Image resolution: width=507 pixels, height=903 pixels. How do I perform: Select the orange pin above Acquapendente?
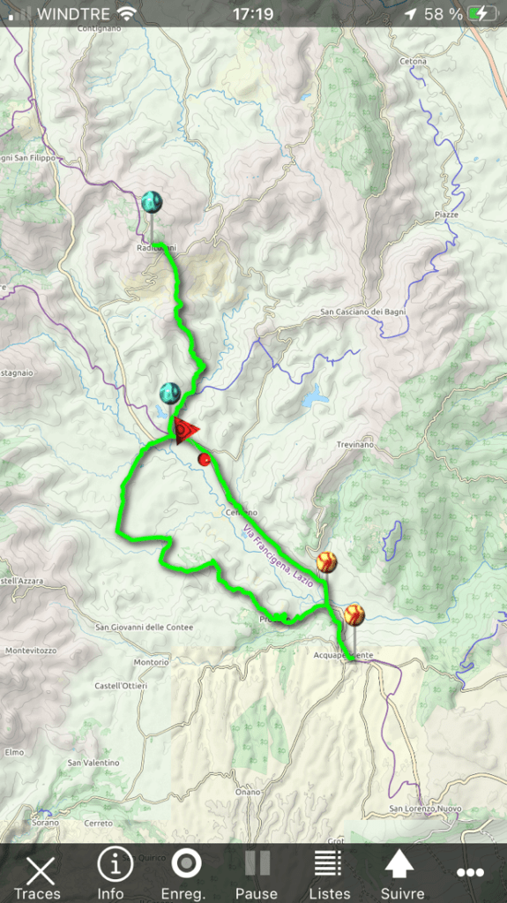click(x=354, y=615)
